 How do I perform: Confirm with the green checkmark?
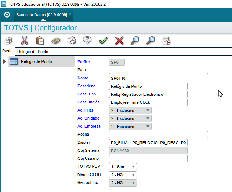point(103,41)
